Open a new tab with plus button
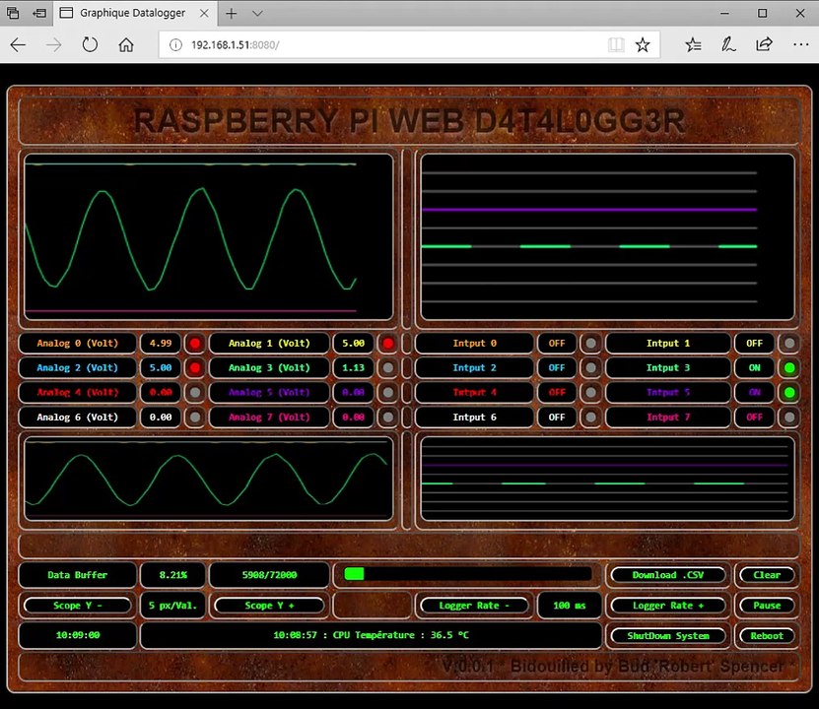819x709 pixels. coord(231,13)
